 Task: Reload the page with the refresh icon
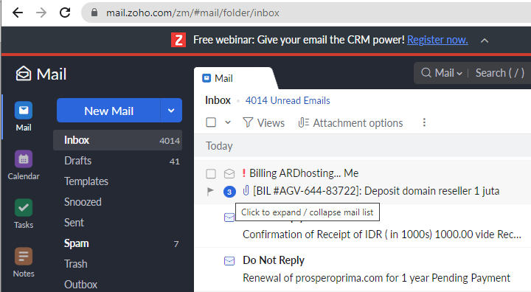(65, 13)
